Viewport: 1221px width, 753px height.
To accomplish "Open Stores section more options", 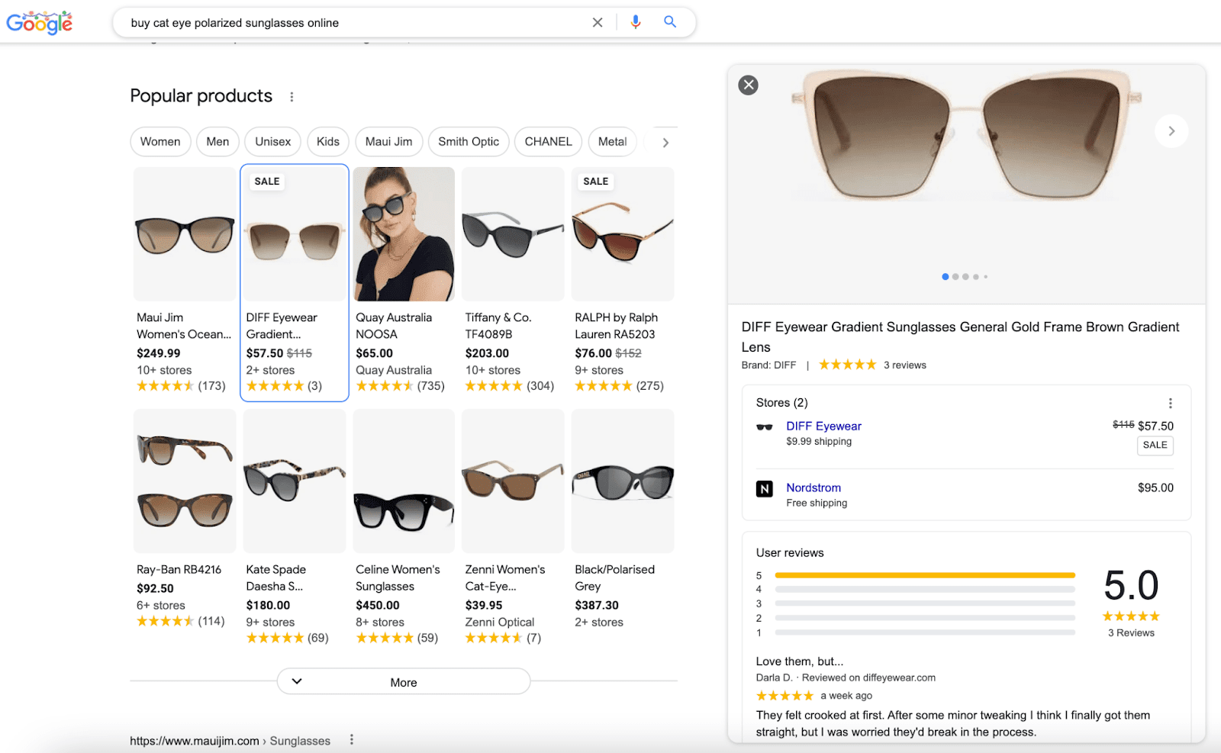I will click(x=1170, y=403).
